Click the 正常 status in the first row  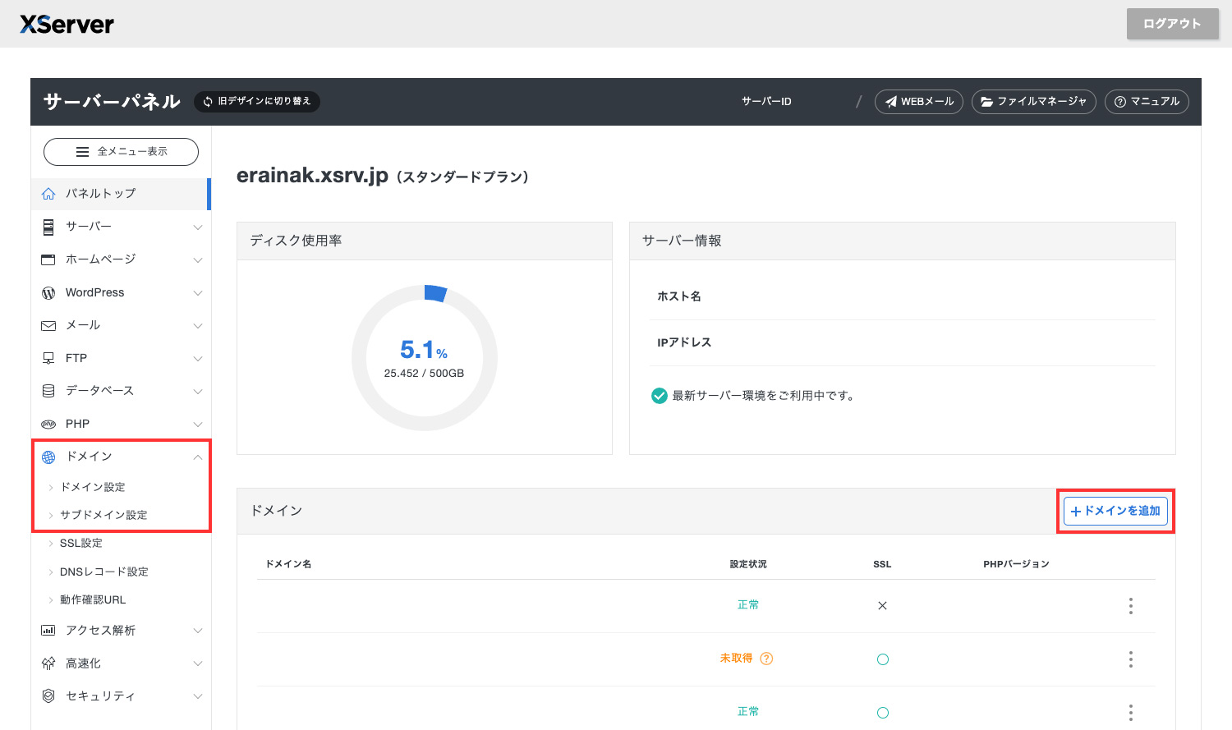[748, 605]
